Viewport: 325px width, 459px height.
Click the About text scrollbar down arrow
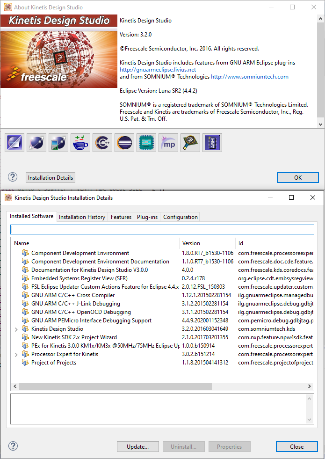click(x=321, y=124)
